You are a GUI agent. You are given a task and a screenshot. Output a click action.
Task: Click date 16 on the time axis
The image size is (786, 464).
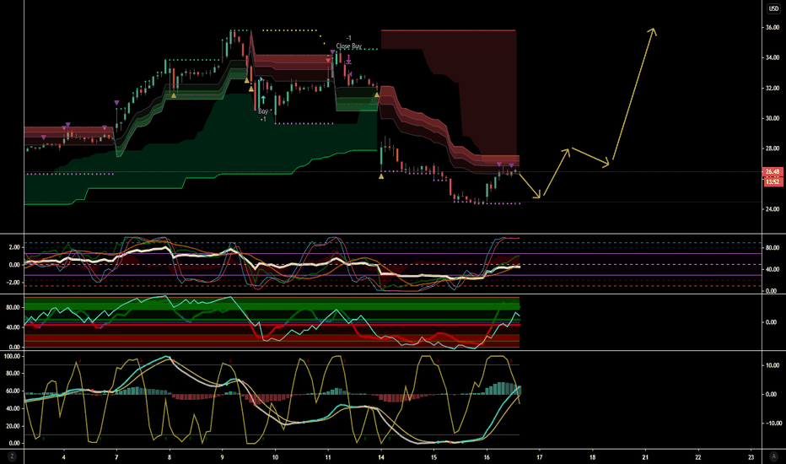click(487, 457)
